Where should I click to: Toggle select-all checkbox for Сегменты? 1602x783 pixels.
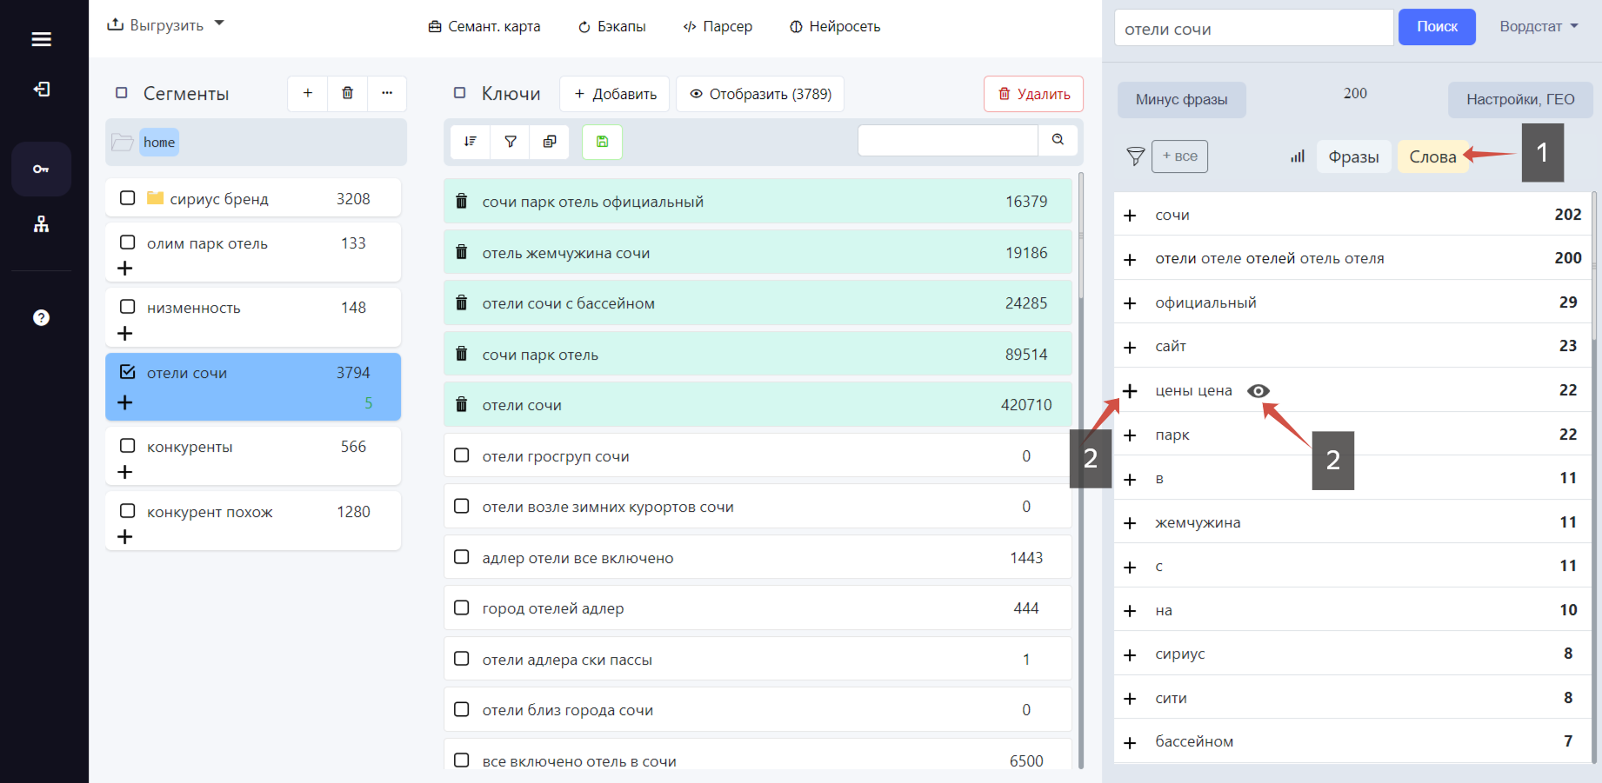(122, 93)
